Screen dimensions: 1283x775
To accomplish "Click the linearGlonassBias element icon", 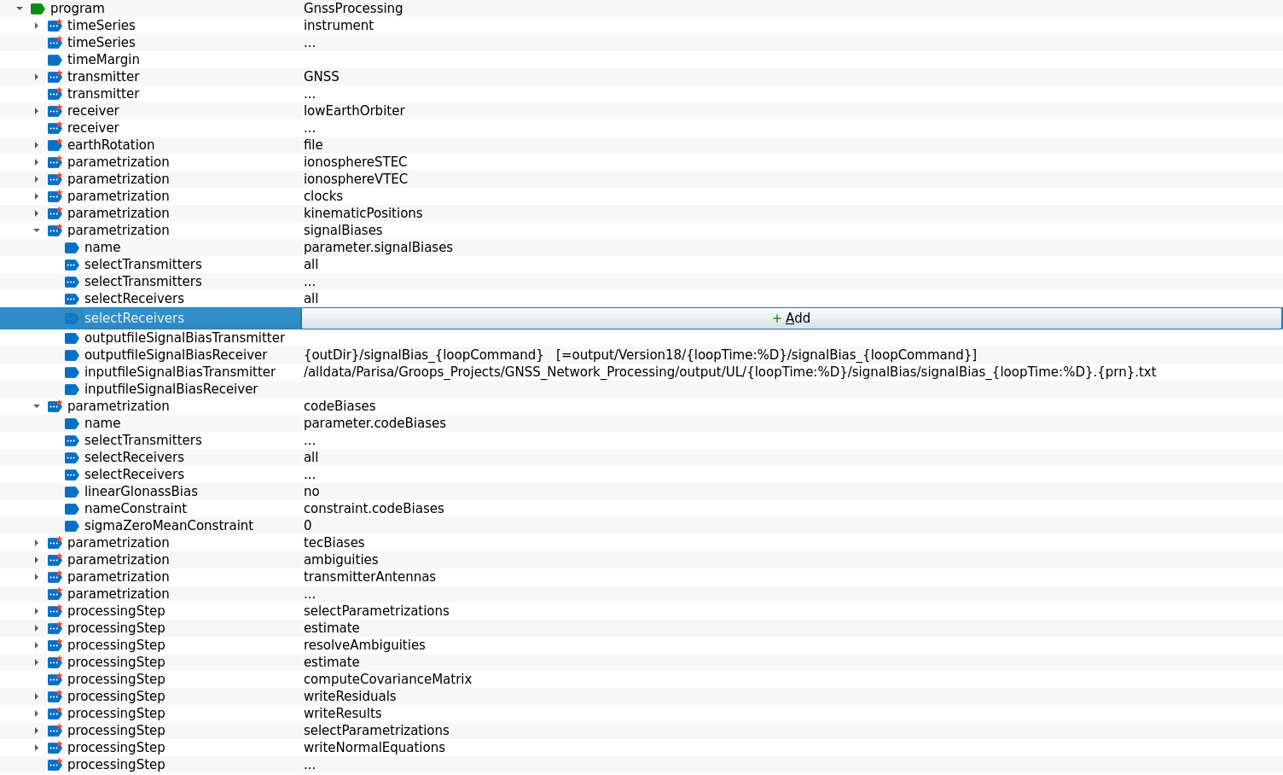I will point(72,491).
